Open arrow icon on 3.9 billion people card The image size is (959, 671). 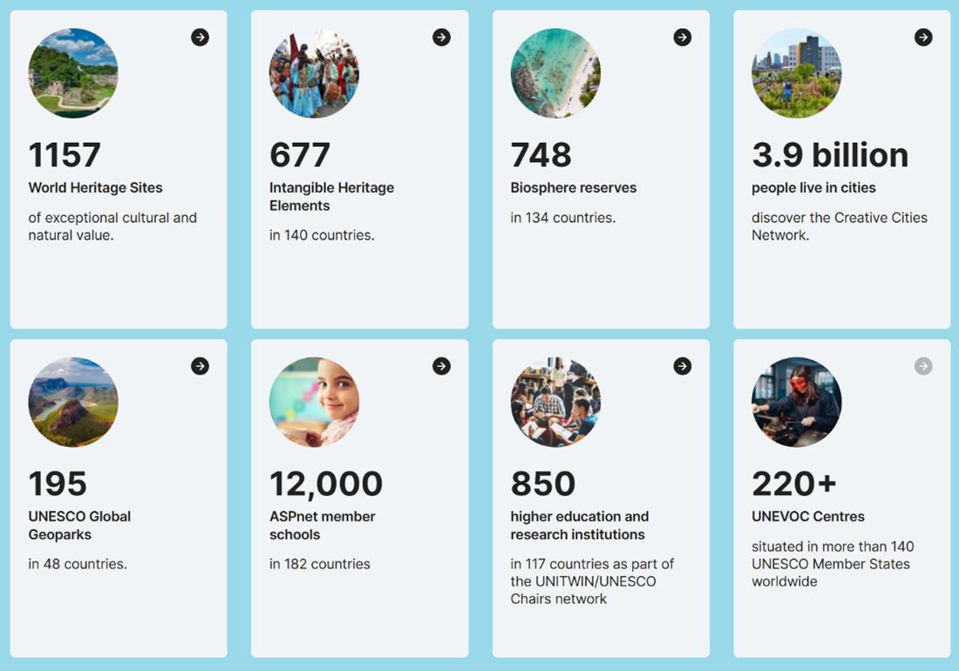(x=923, y=37)
